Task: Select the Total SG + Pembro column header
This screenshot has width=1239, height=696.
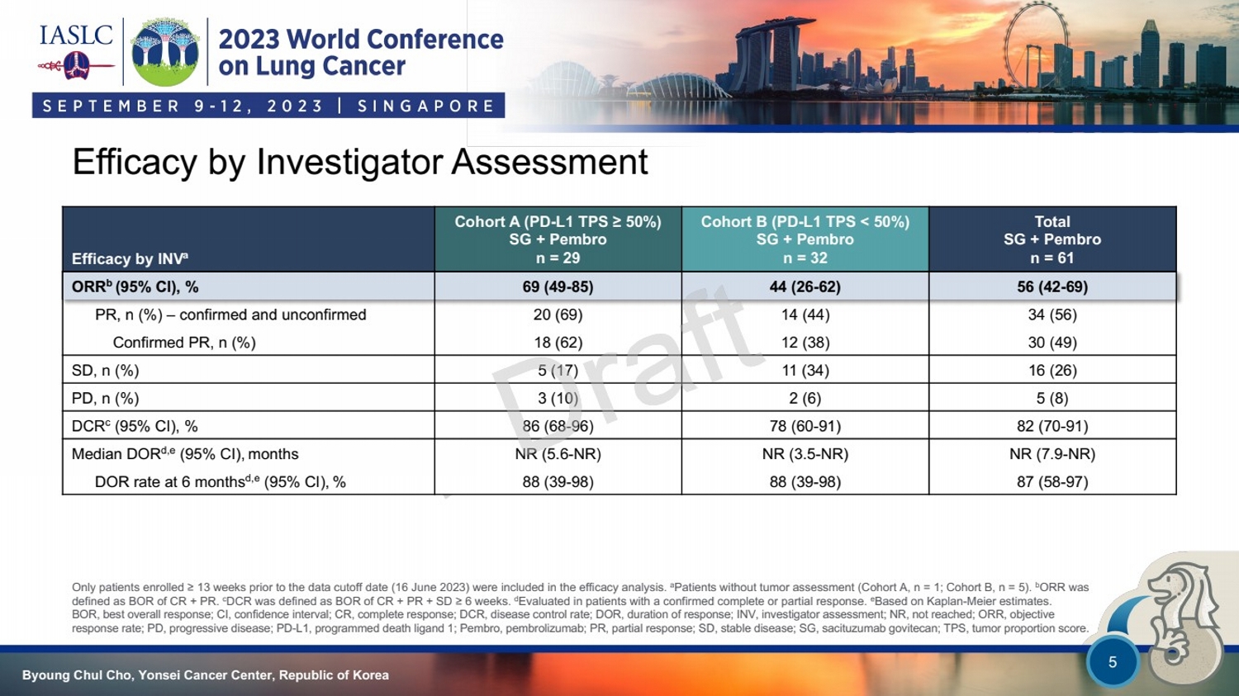Action: [x=1051, y=239]
